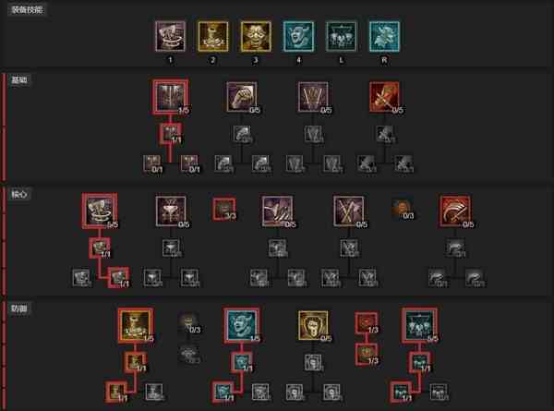Click the Frenzy basic skill node
The image size is (554, 411).
pos(313,97)
